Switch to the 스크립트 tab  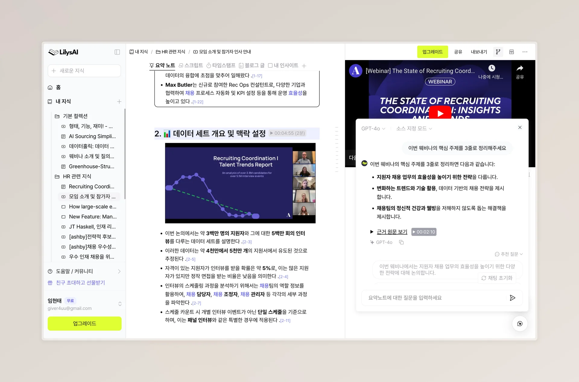(x=191, y=65)
